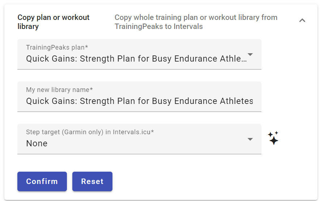
Task: Click "(Garmin only)" in the Step target label
Action: coord(82,132)
